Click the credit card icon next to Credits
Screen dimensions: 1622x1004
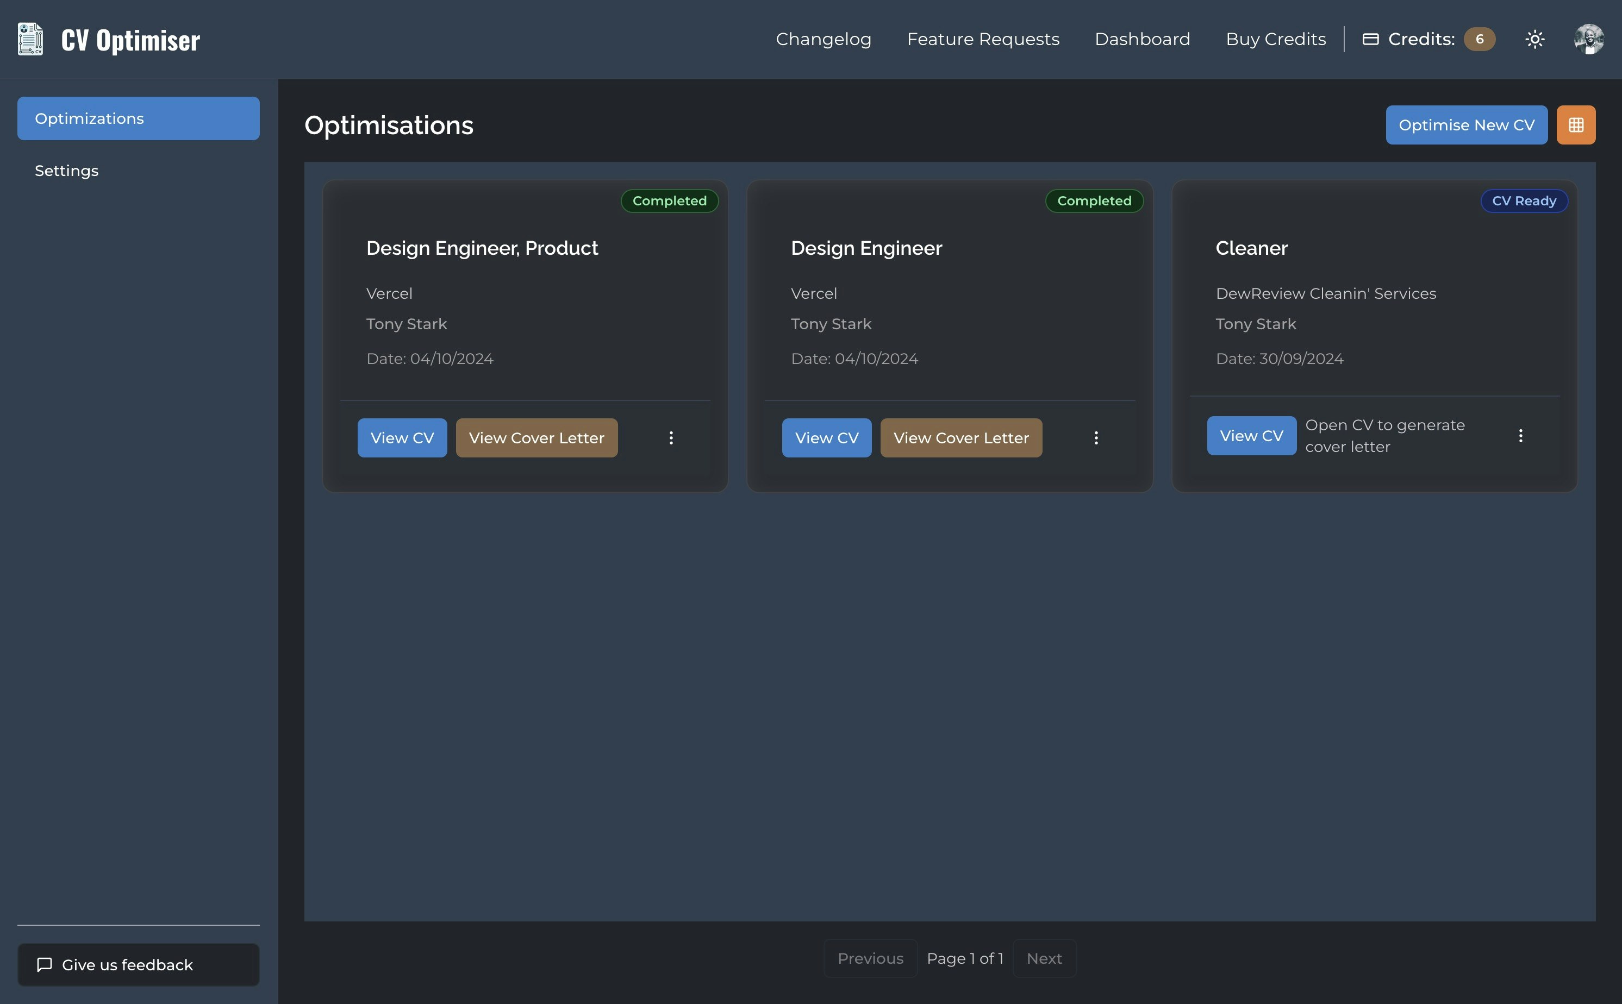point(1371,39)
